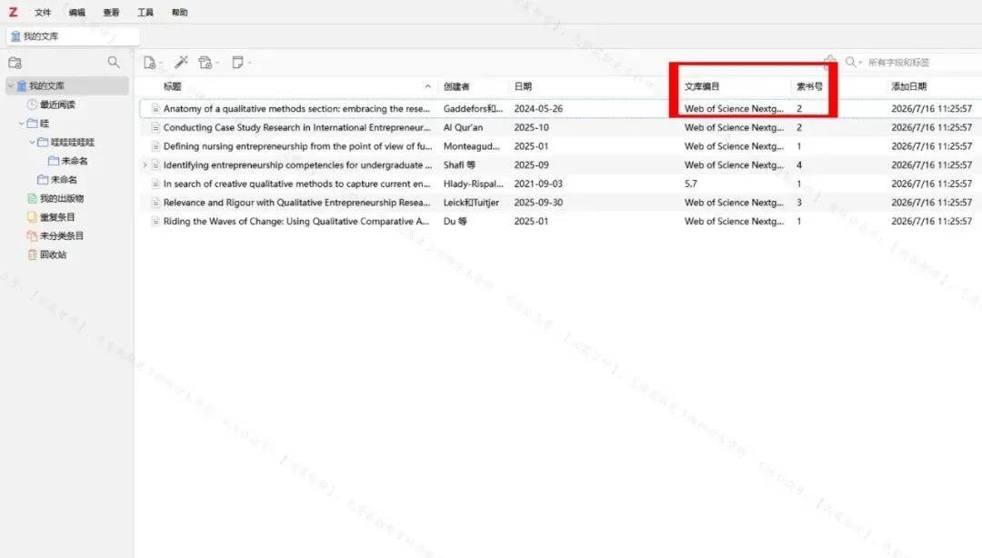Select the 哇哇哇哇哇 collection
982x558 pixels.
click(x=73, y=142)
